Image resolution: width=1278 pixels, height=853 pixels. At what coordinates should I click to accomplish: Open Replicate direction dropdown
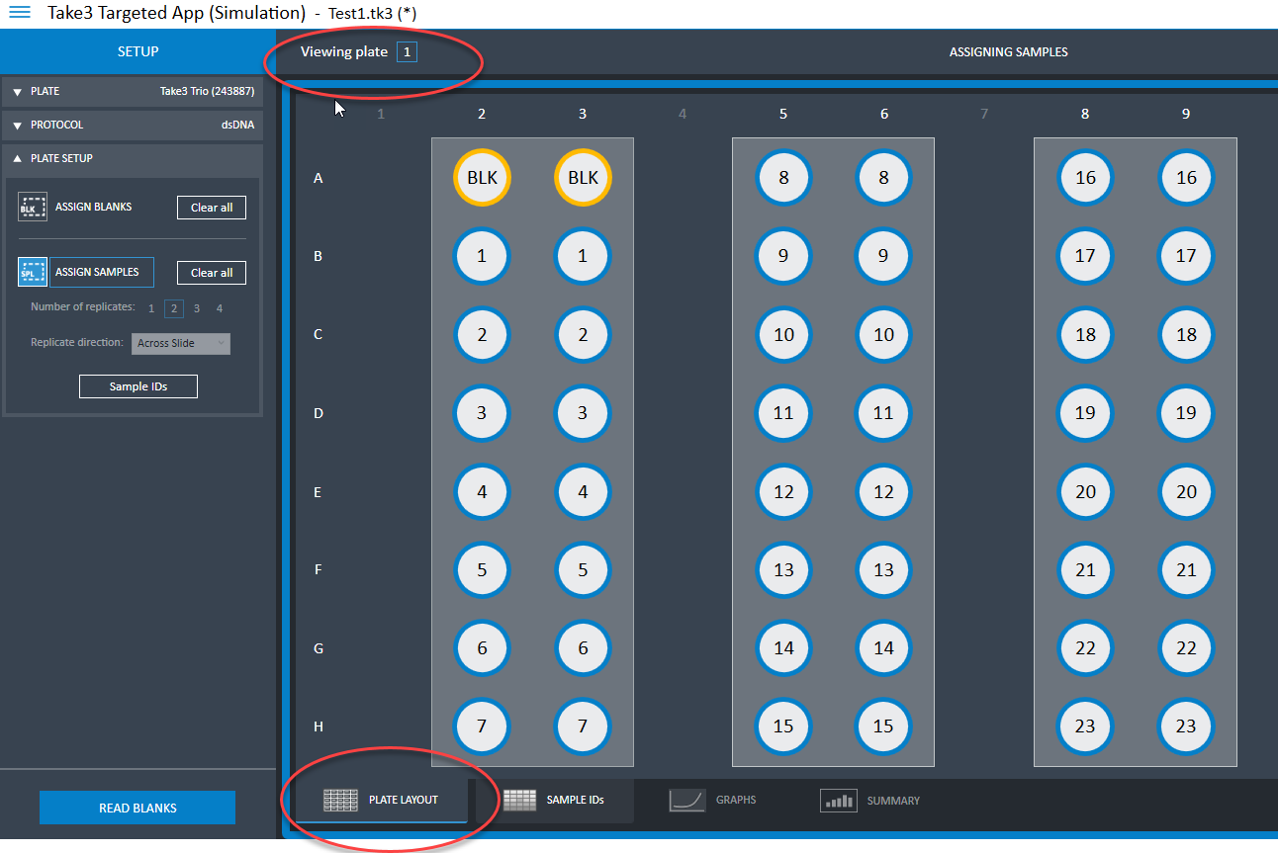183,343
